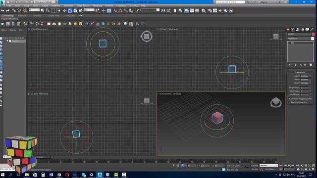Click the active Select and Rotate tool

[70, 10]
